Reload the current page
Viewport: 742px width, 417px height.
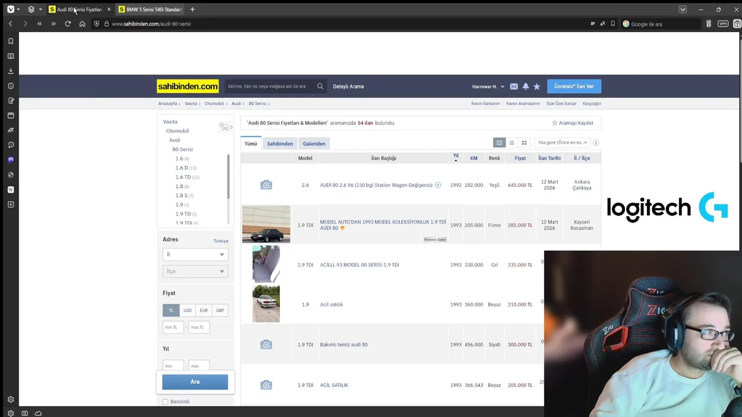[68, 24]
